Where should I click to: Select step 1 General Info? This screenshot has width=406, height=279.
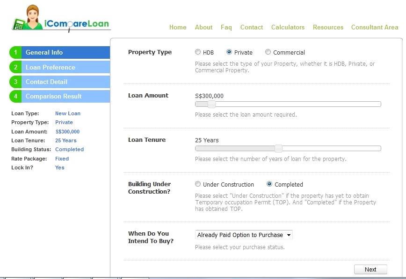tap(59, 52)
